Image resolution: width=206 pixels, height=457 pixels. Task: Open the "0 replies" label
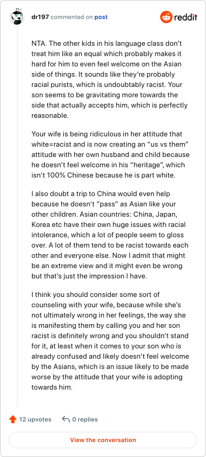pos(85,419)
